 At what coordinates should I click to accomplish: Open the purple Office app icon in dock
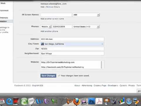[47, 101]
